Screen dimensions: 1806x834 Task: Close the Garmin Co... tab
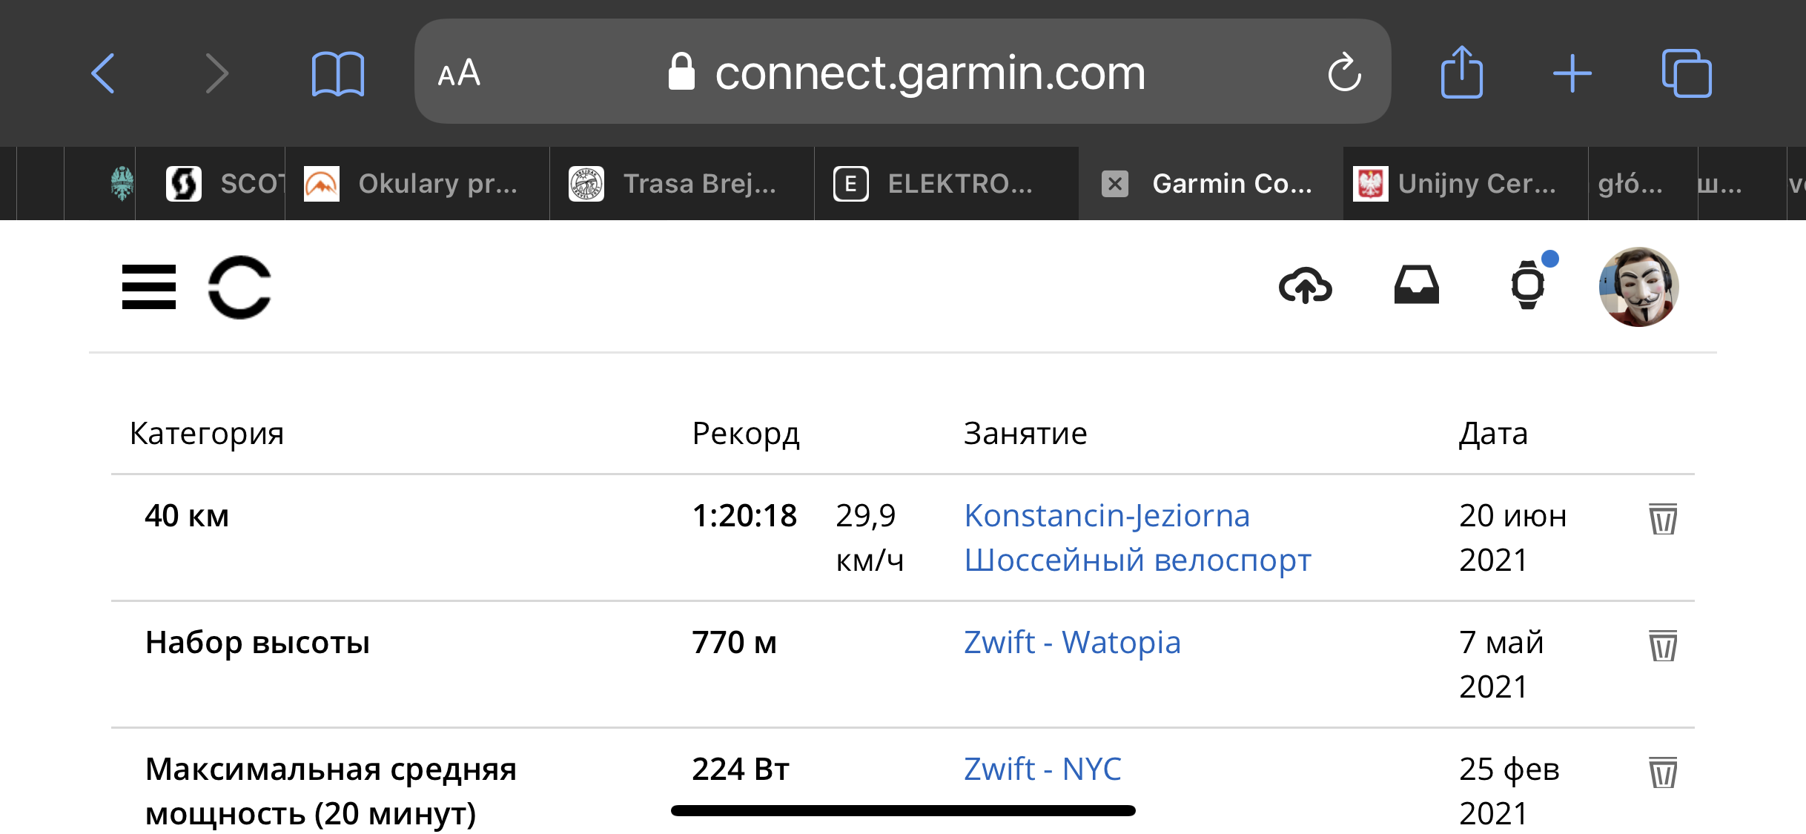pos(1115,184)
